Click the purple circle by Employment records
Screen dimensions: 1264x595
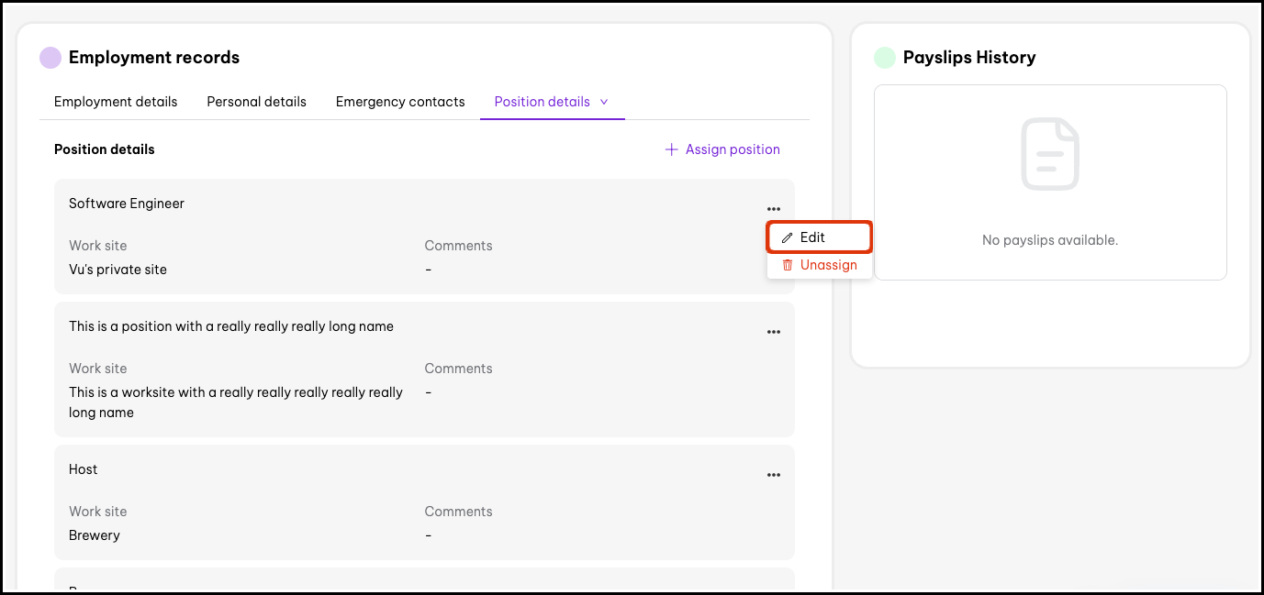[50, 58]
